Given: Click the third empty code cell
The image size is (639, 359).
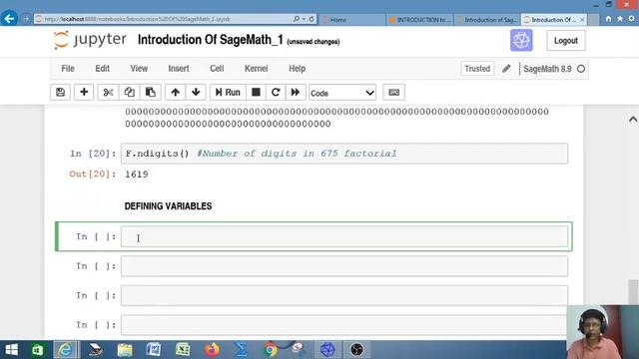Looking at the screenshot, I should (x=343, y=295).
